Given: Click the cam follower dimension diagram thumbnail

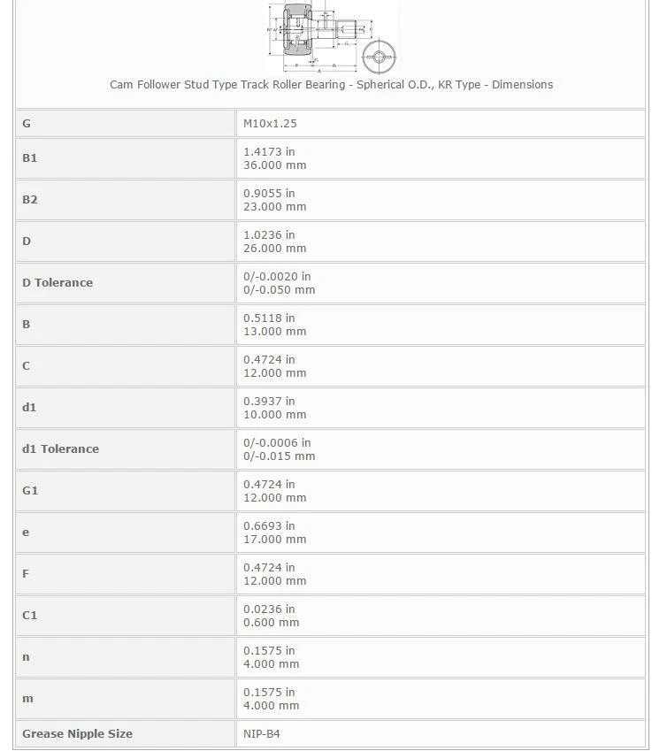Looking at the screenshot, I should click(332, 37).
